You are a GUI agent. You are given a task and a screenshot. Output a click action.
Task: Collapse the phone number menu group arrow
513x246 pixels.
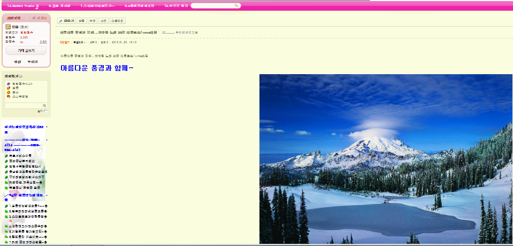coord(47,140)
